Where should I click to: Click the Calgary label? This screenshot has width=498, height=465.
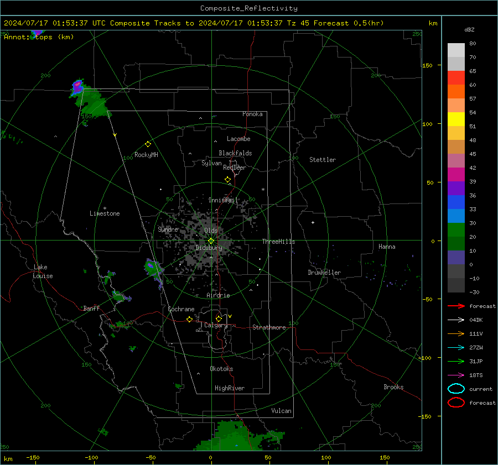216,325
